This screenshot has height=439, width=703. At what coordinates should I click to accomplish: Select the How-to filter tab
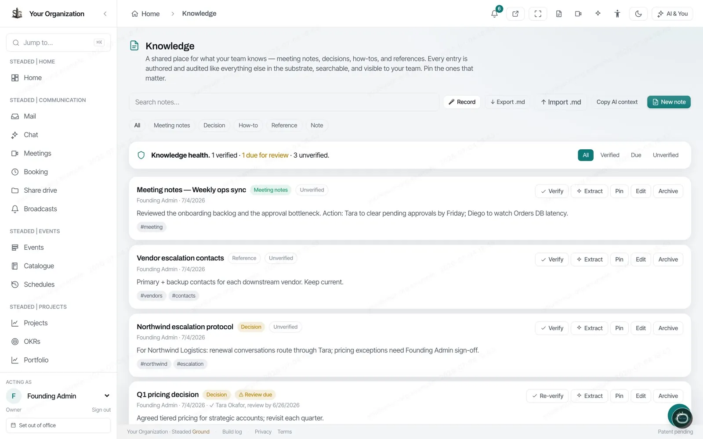pos(248,126)
